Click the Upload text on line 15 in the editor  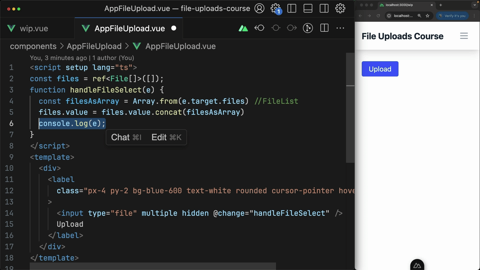click(x=70, y=224)
